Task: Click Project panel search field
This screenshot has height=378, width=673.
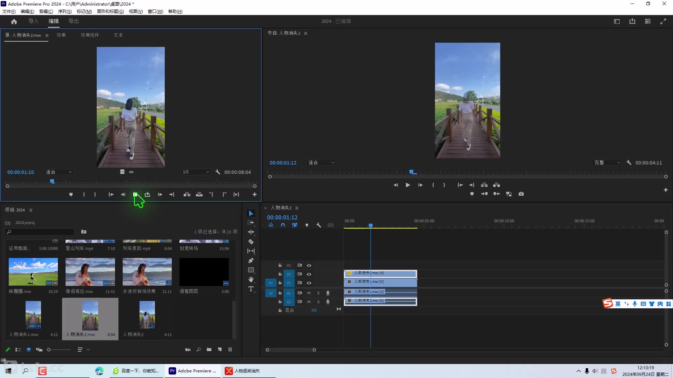Action: pos(40,232)
